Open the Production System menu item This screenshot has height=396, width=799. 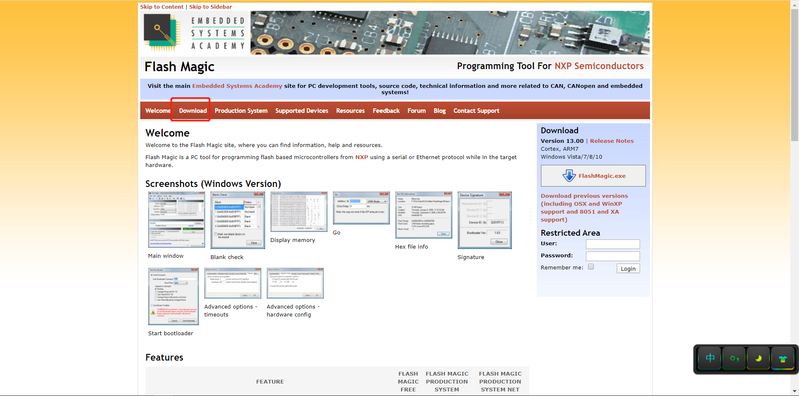point(241,111)
